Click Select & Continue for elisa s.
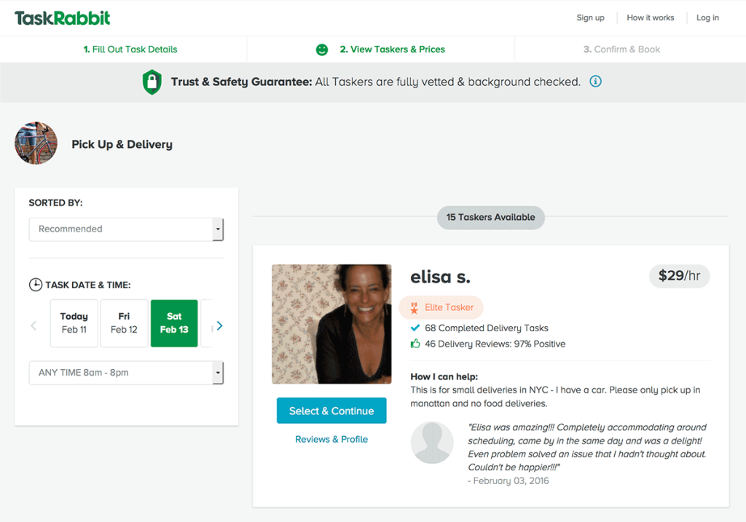 tap(331, 411)
